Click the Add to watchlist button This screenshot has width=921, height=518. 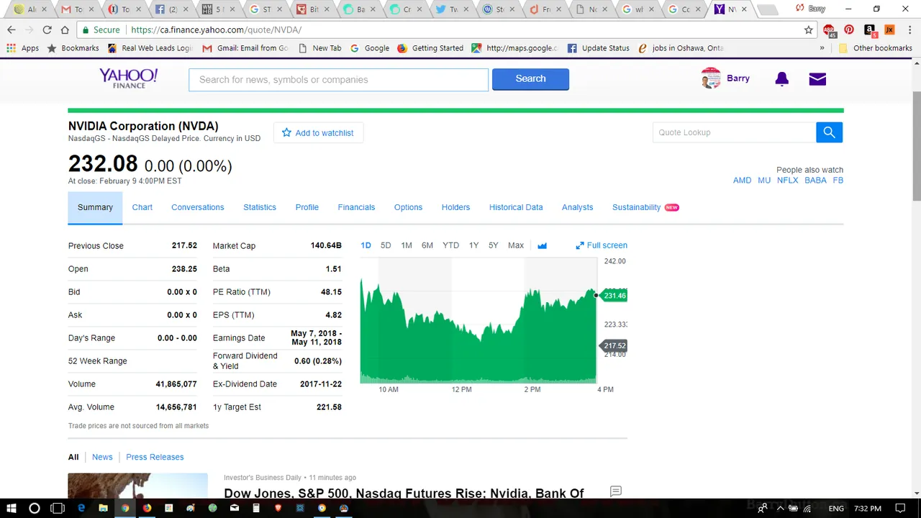pos(318,132)
